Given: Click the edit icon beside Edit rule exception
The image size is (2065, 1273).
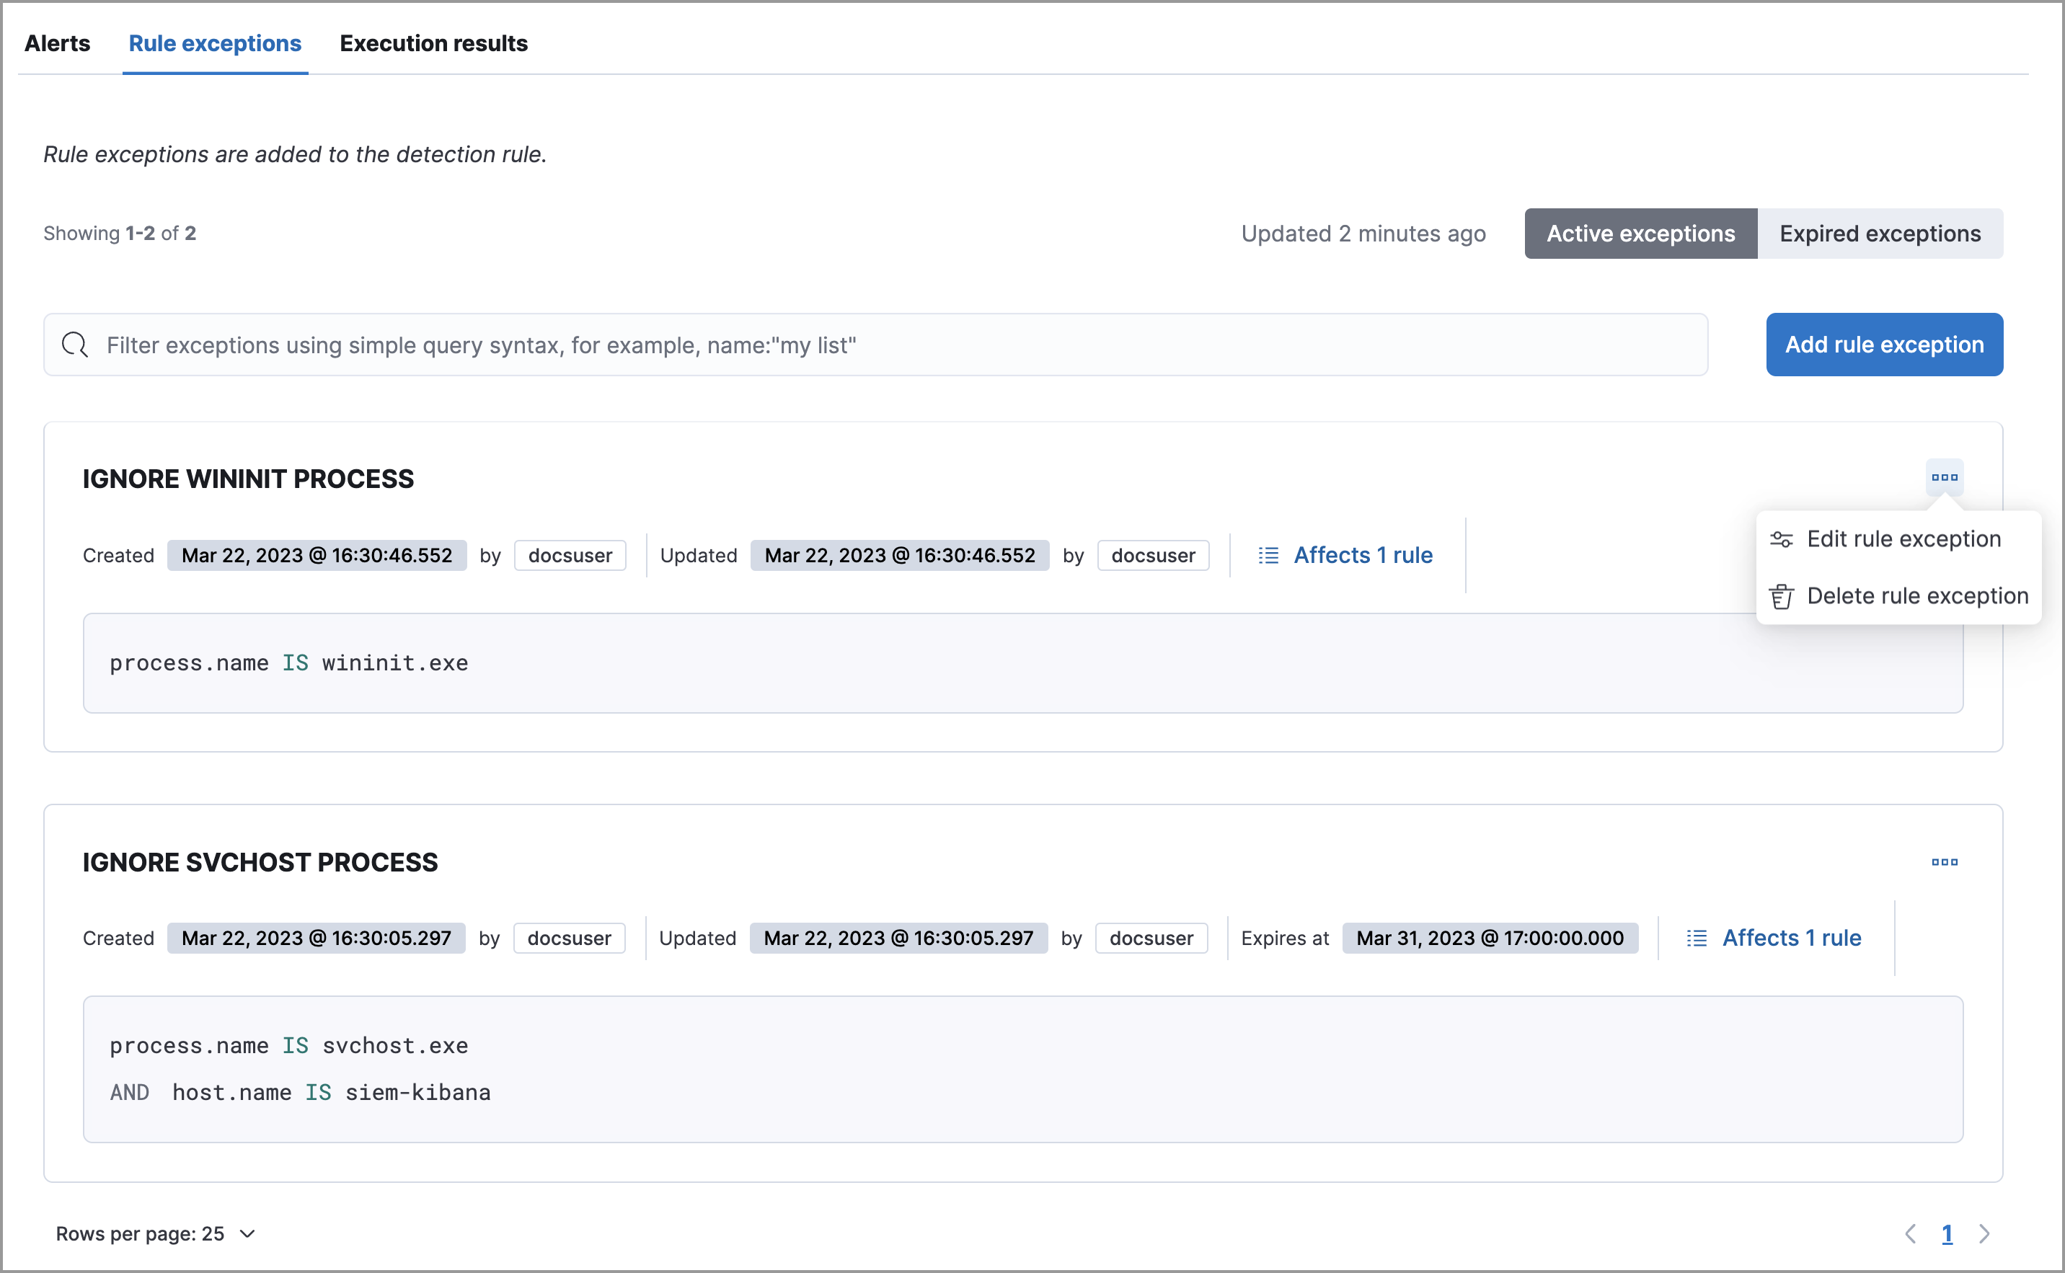Looking at the screenshot, I should [x=1780, y=539].
